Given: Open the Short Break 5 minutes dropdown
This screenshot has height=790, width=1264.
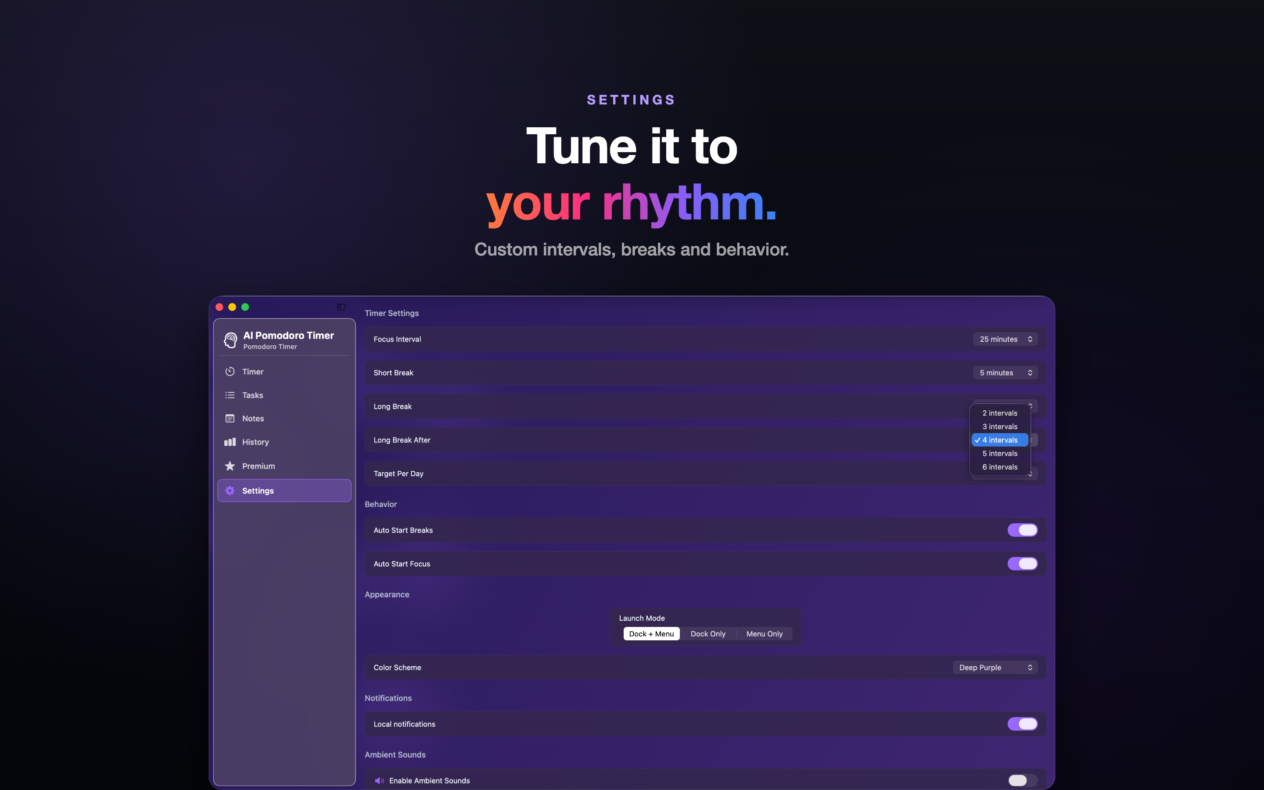Looking at the screenshot, I should point(1005,373).
